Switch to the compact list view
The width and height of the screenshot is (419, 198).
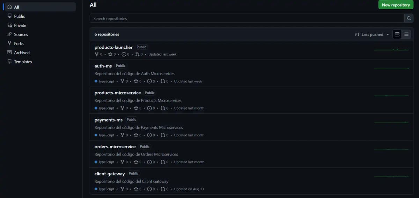coord(406,34)
